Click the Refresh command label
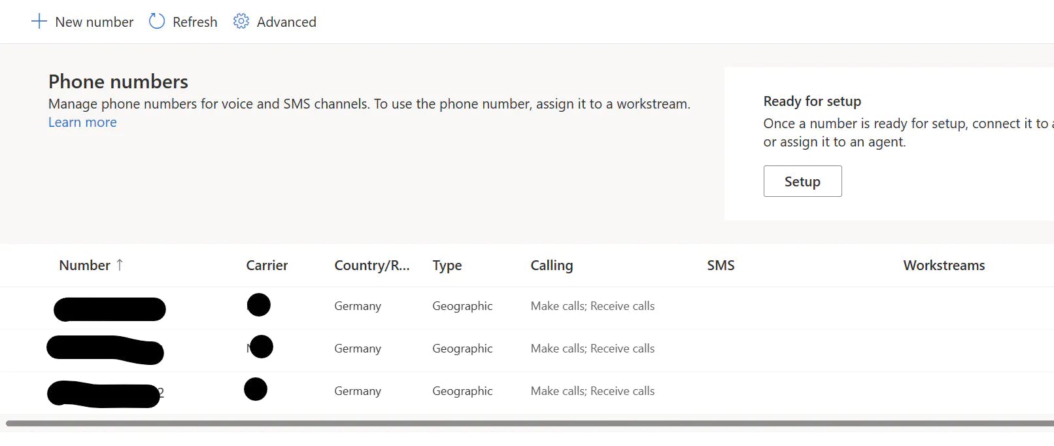This screenshot has height=446, width=1054. point(195,22)
